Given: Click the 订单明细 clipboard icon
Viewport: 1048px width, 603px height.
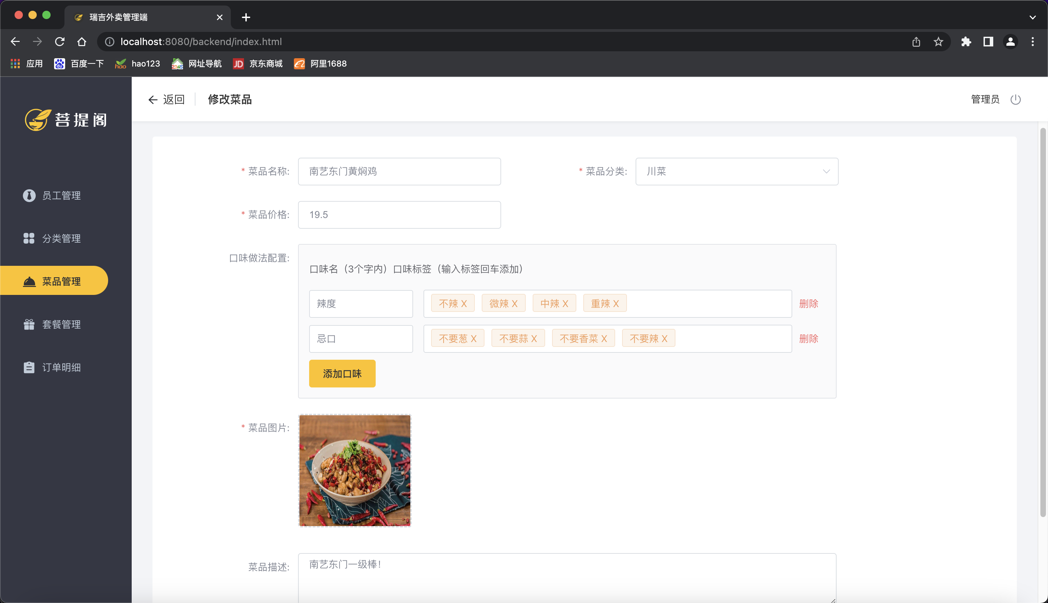Looking at the screenshot, I should [29, 367].
